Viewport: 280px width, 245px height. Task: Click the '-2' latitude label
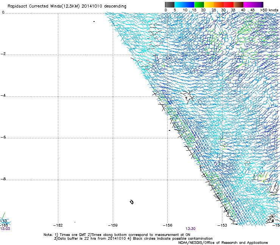click(3, 54)
